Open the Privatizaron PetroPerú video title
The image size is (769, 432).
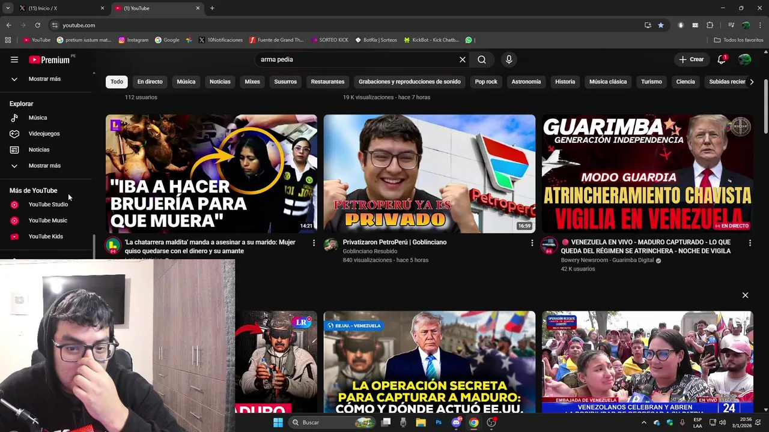[x=394, y=242]
